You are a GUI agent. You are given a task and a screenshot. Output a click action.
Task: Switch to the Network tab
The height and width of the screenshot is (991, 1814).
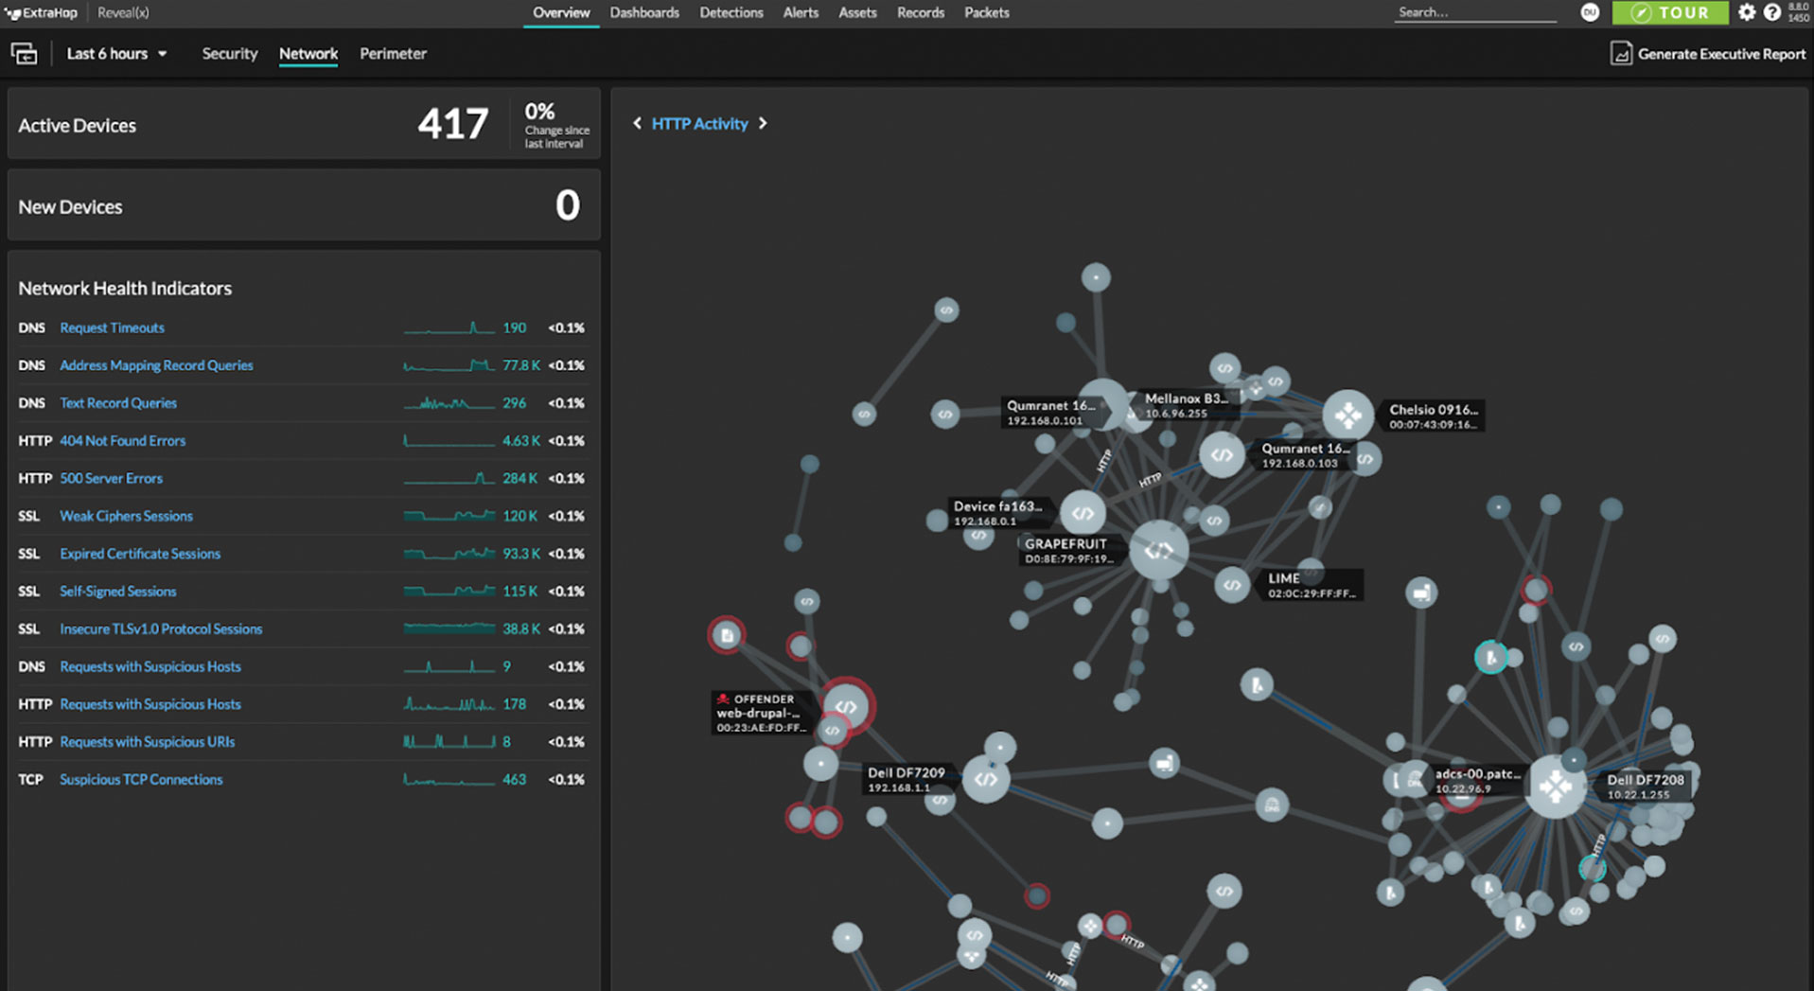308,54
